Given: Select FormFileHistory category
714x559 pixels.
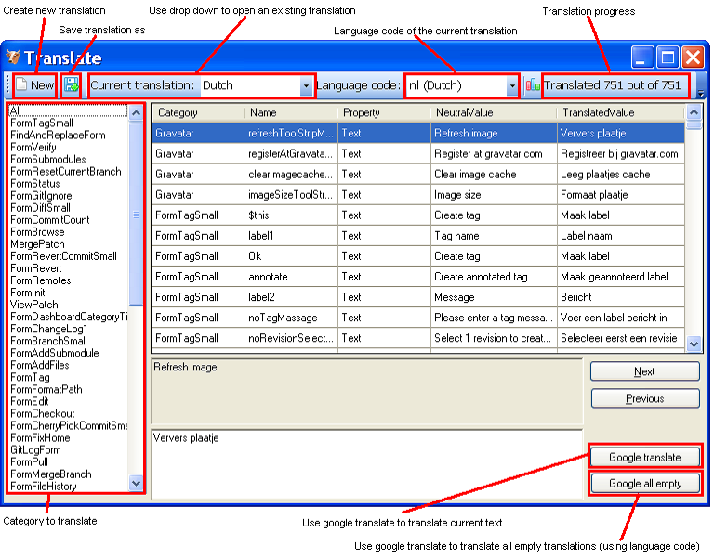Looking at the screenshot, I should 68,487.
